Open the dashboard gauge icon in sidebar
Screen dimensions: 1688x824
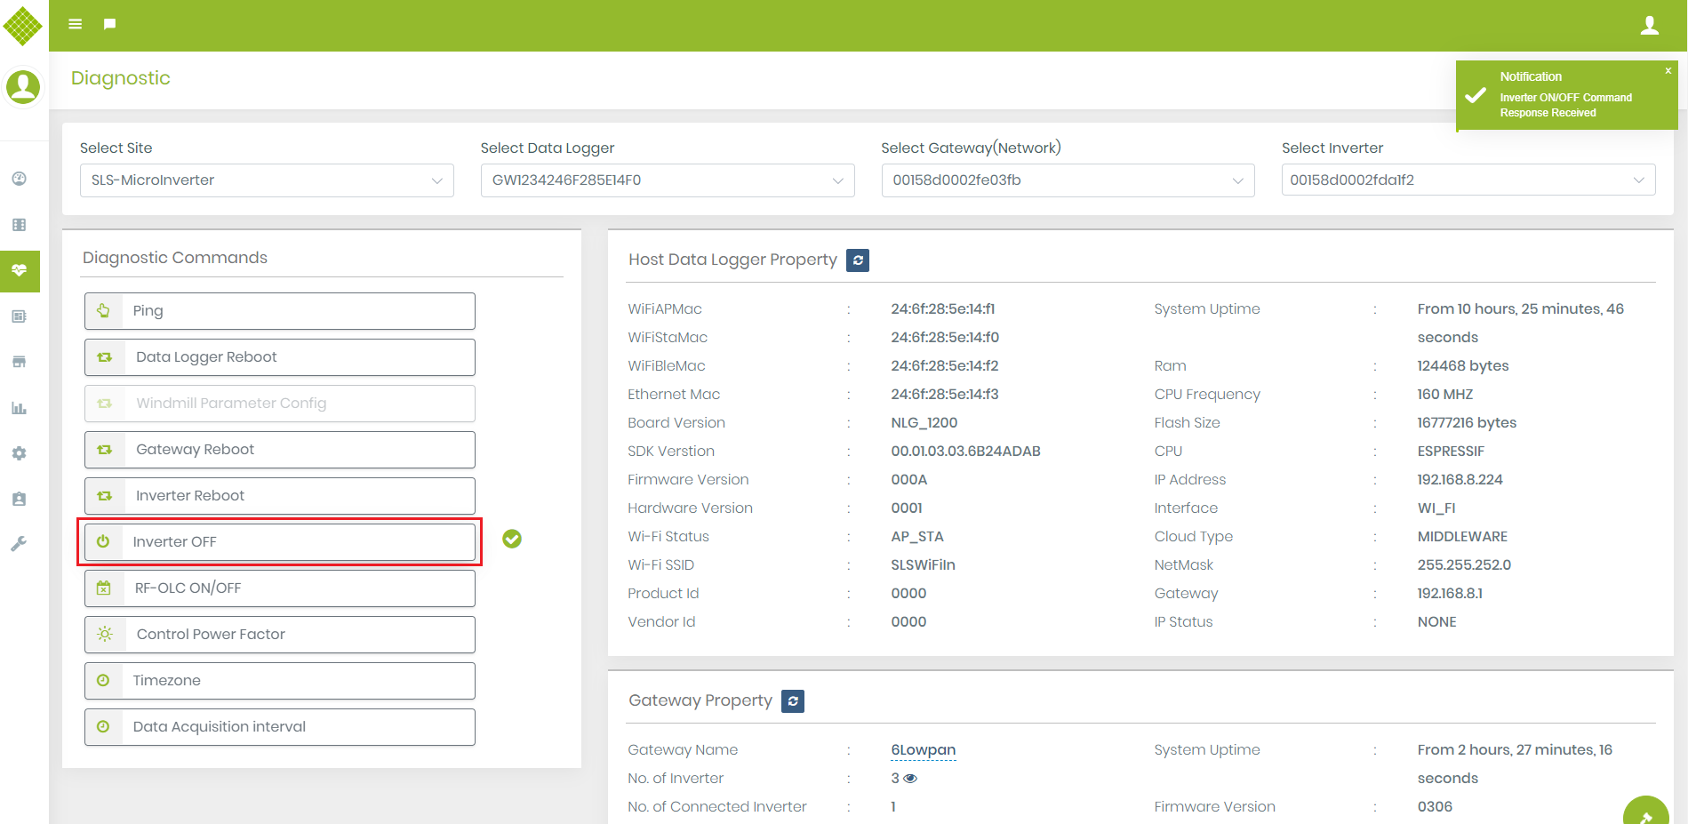click(x=19, y=179)
